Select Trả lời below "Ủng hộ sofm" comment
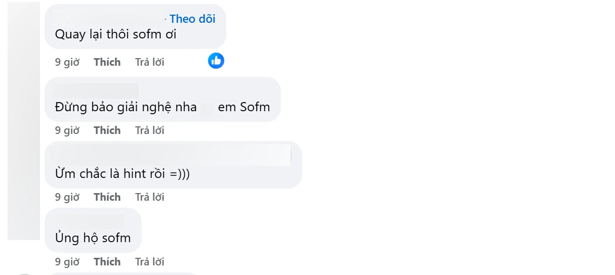This screenshot has width=615, height=275. [x=149, y=262]
